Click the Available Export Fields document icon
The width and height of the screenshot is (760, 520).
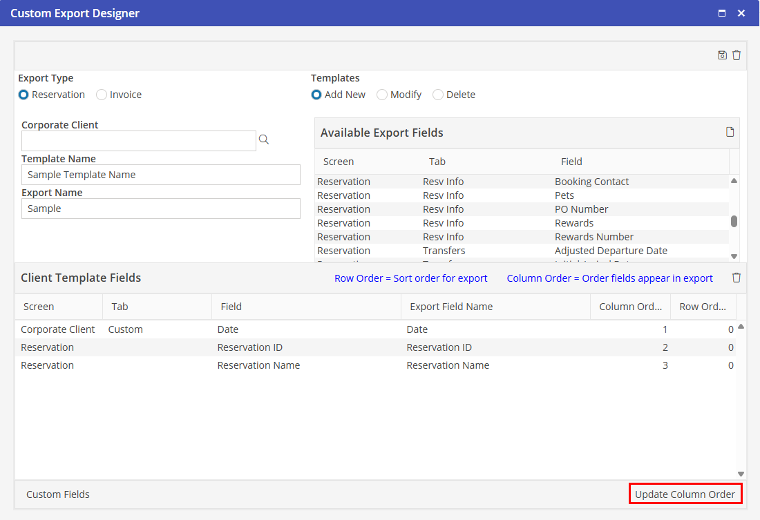(730, 132)
